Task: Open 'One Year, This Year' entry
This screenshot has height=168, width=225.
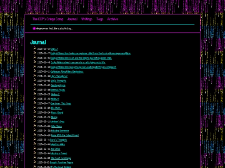Action: coord(61,103)
